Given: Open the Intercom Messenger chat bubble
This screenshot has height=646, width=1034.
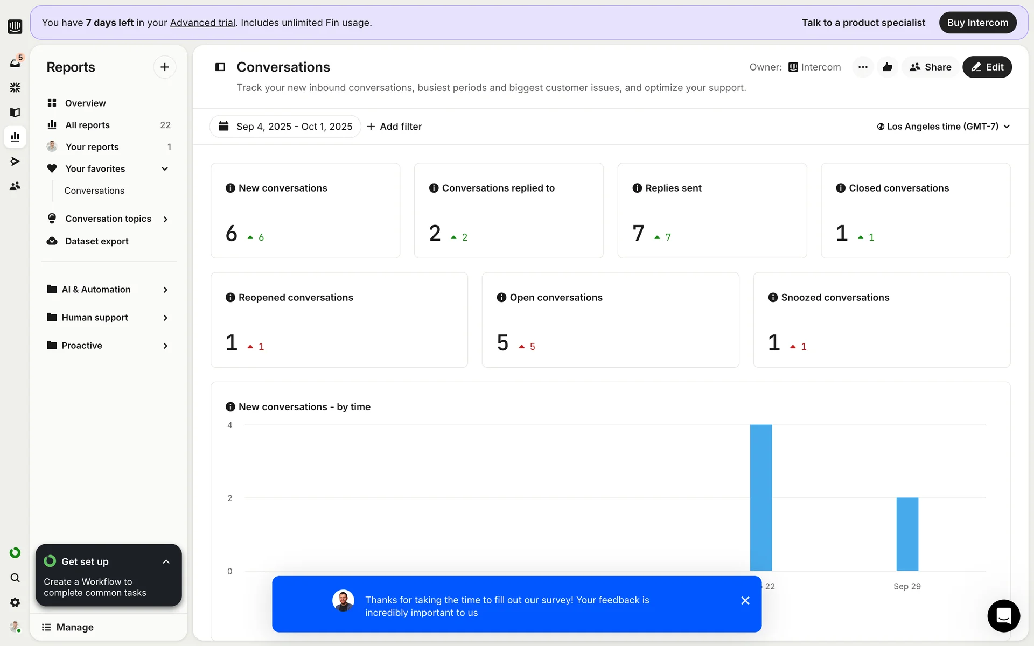Looking at the screenshot, I should point(1003,615).
